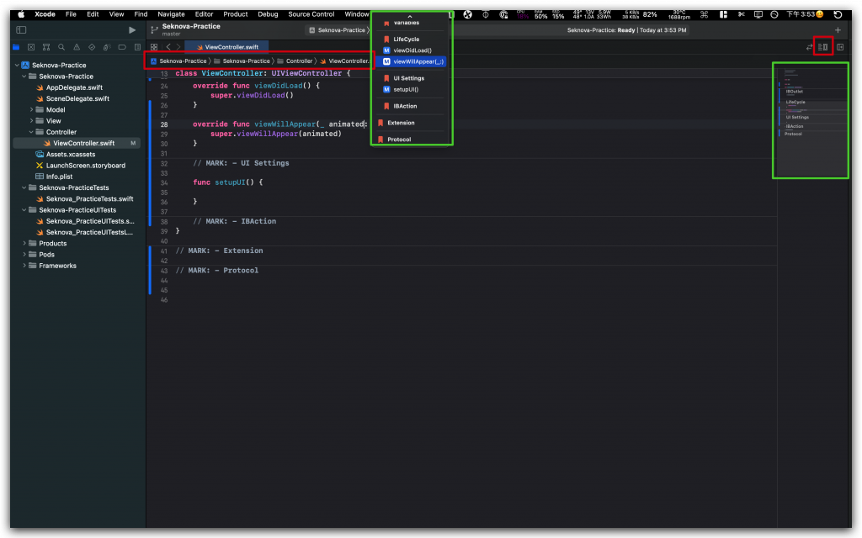The width and height of the screenshot is (862, 538).
Task: Jump to UI Settings mark in popup
Action: click(x=409, y=78)
